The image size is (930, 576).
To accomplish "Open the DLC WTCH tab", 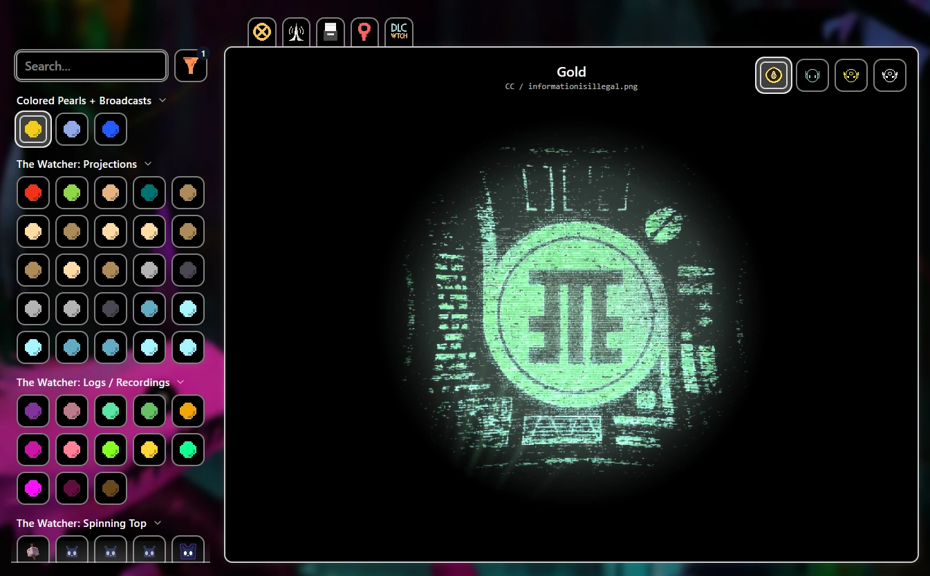I will pyautogui.click(x=399, y=32).
